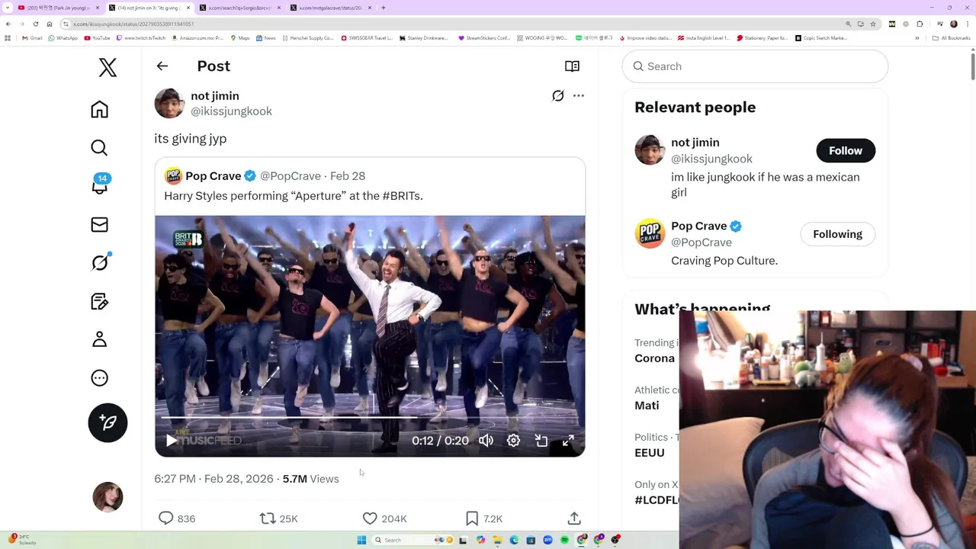Toggle picture-in-picture on video
The image size is (976, 549).
(541, 441)
